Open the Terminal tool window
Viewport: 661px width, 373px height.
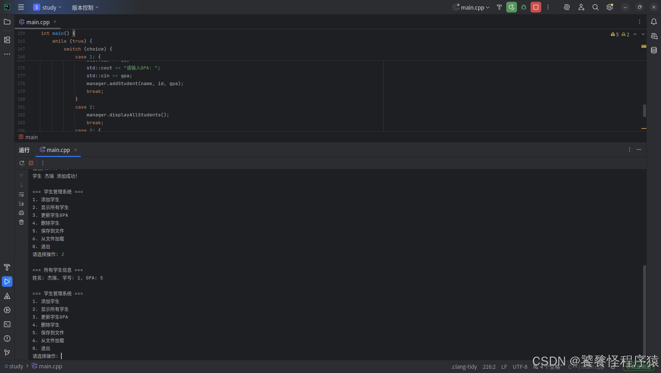click(7, 324)
